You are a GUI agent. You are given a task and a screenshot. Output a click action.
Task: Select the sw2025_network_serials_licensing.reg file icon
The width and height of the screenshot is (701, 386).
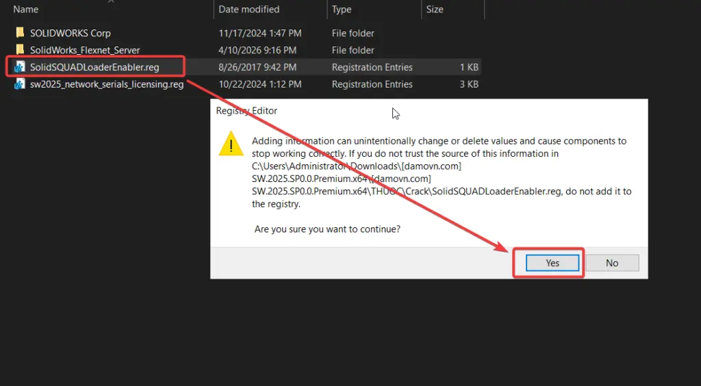click(x=20, y=83)
